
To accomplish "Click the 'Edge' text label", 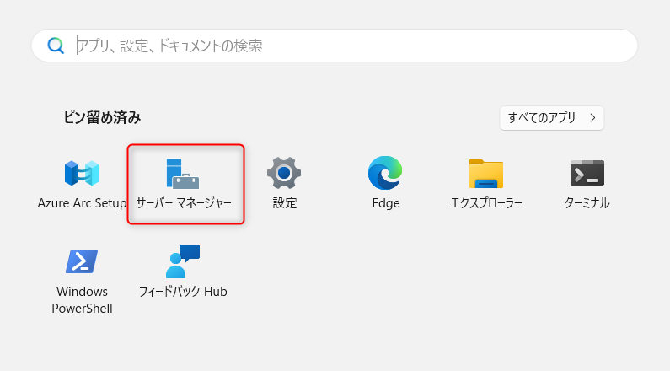I will point(385,203).
